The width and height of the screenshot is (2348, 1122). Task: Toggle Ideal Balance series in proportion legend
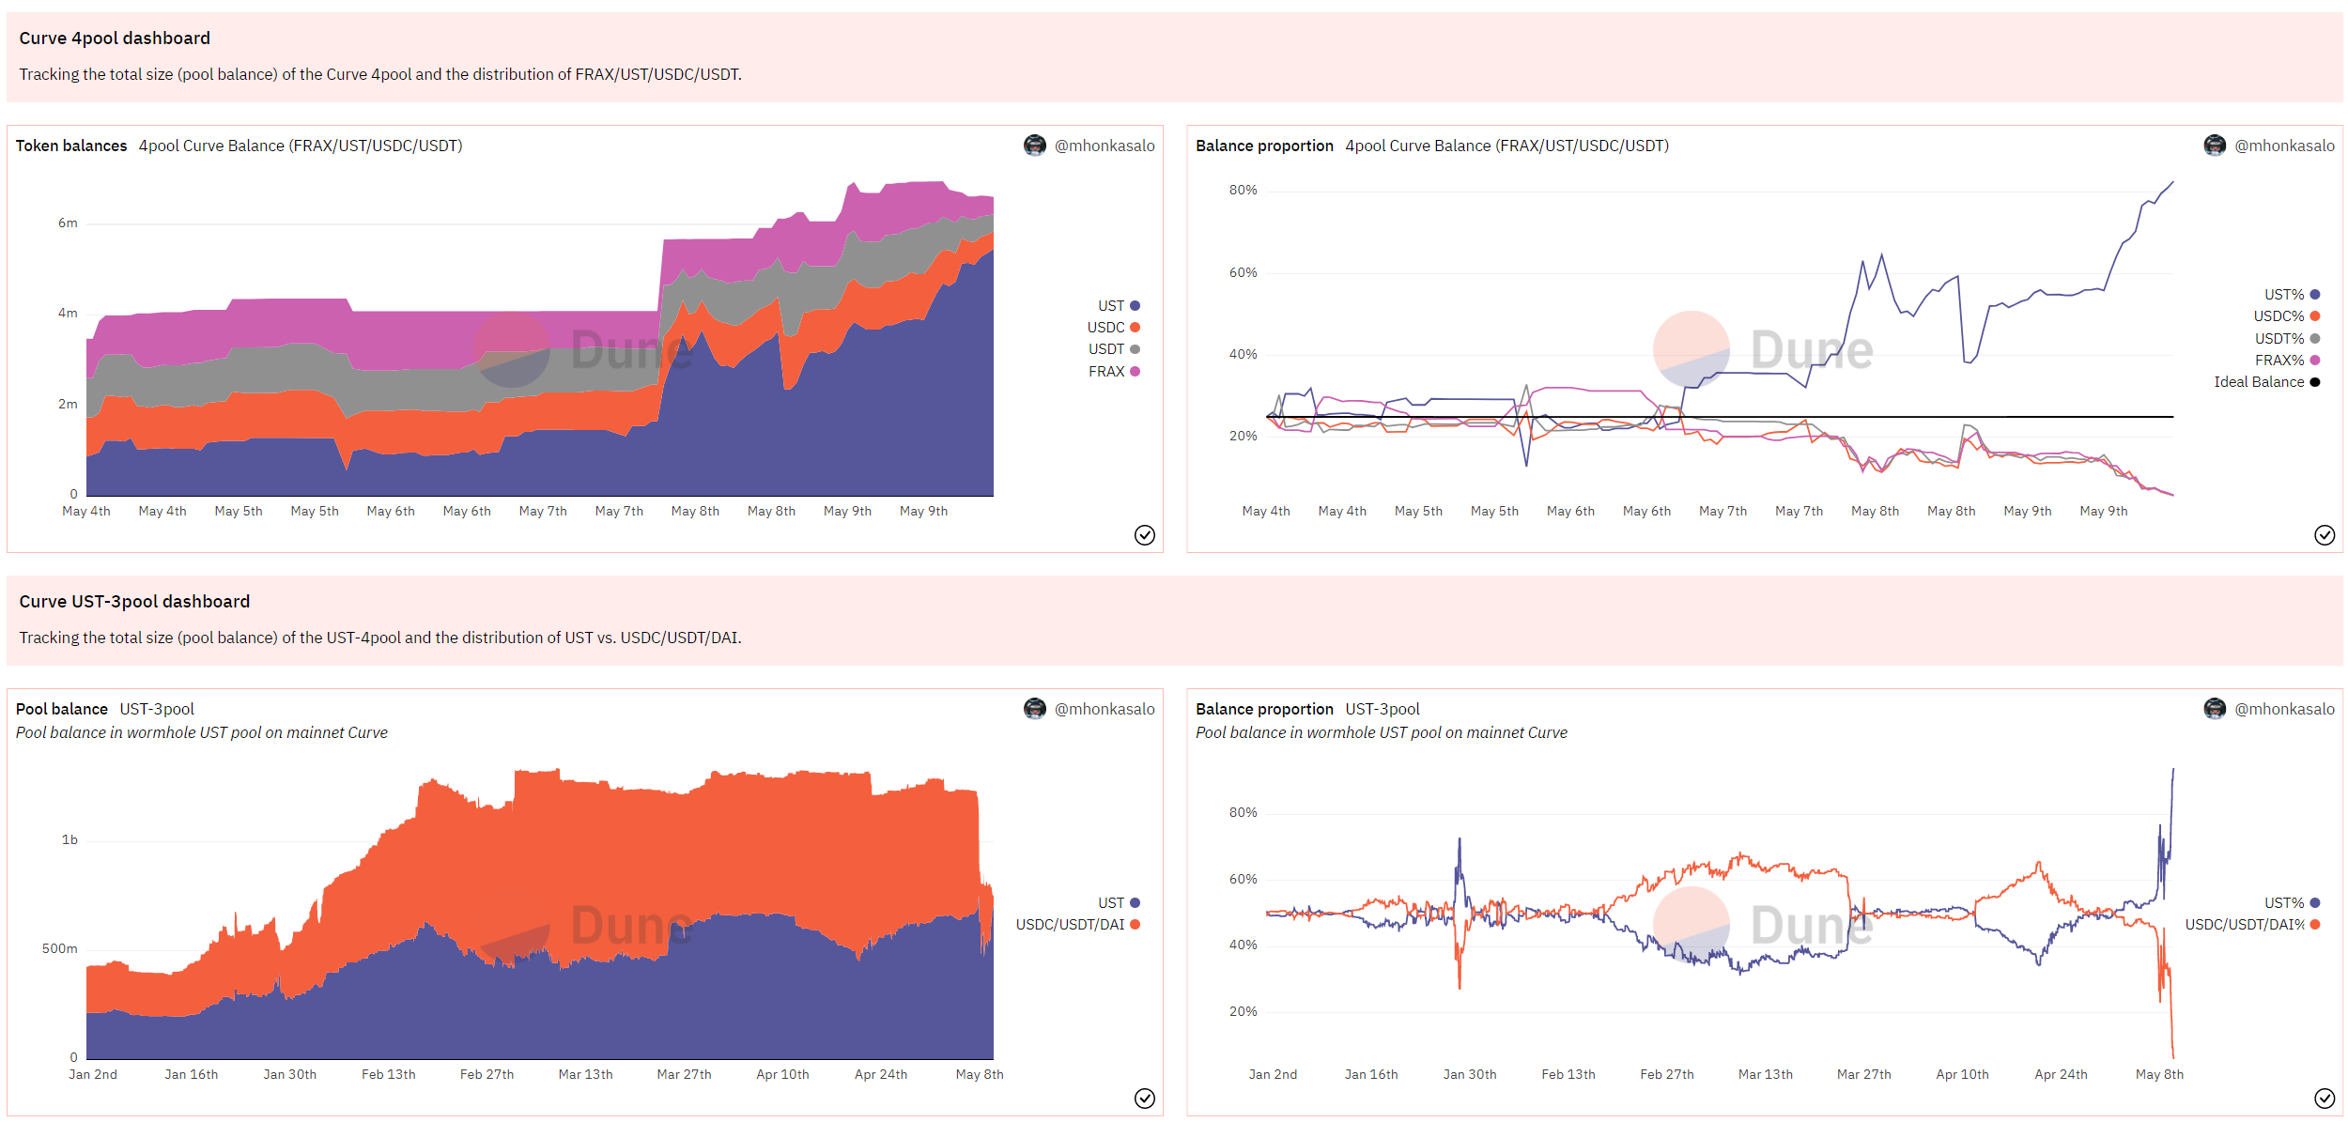pyautogui.click(x=2258, y=382)
